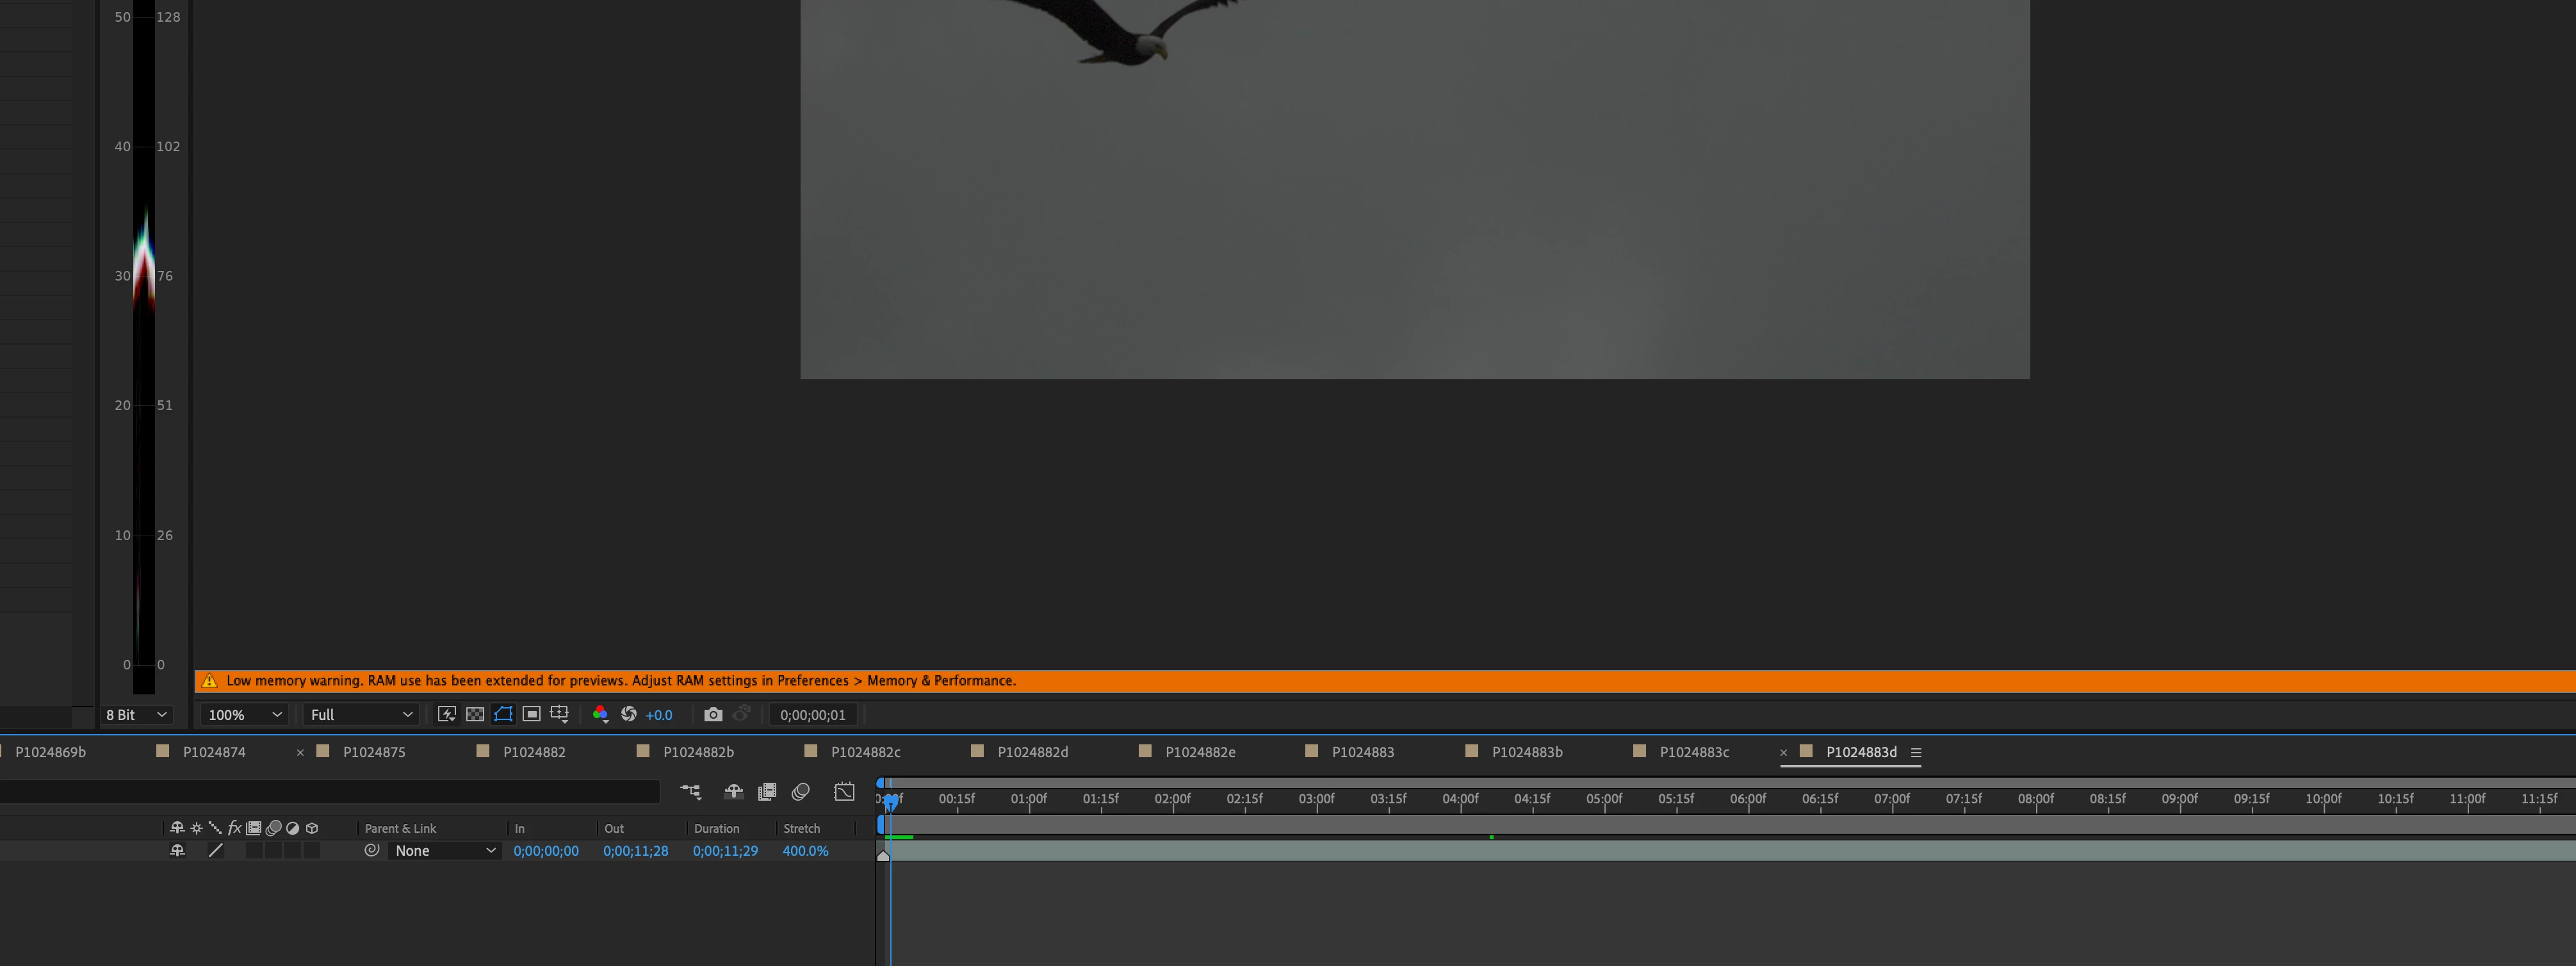This screenshot has width=2576, height=966.
Task: Click the 05:00f mark on time ruler
Action: click(1604, 799)
